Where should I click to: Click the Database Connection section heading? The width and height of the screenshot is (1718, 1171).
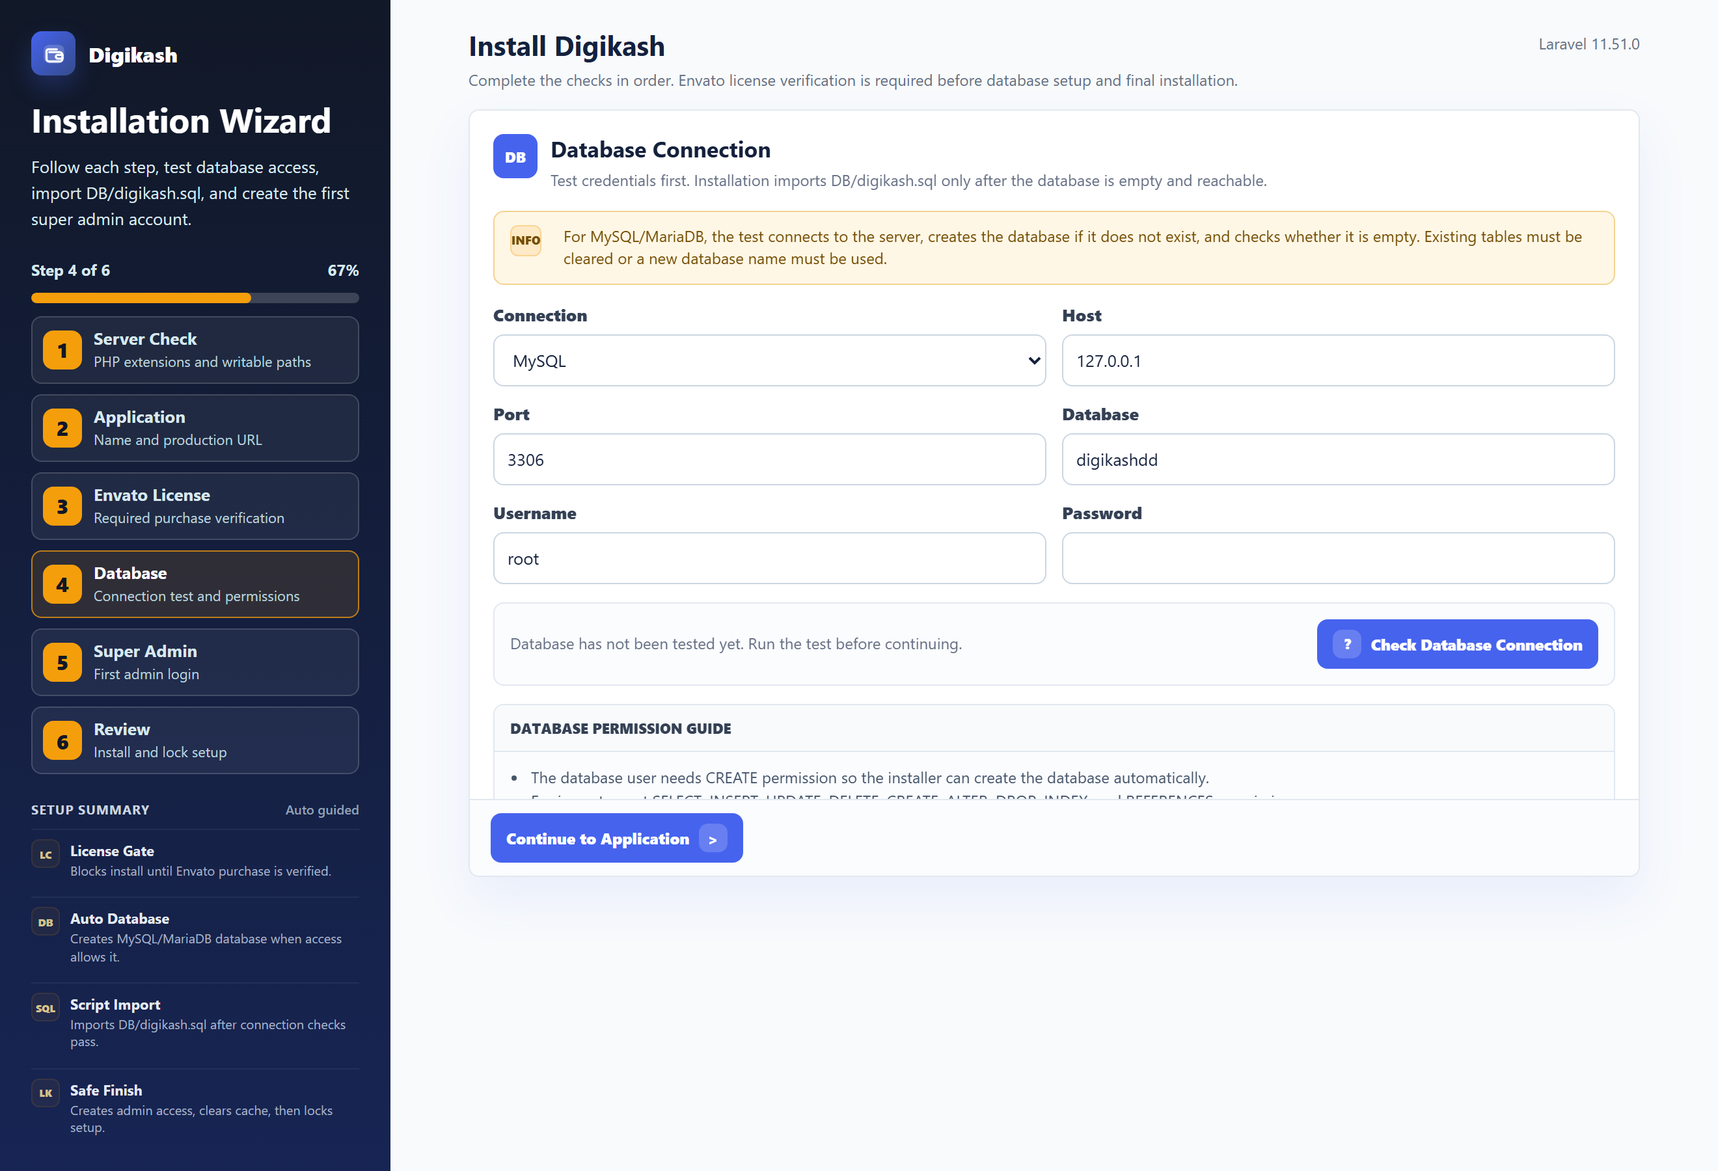pos(661,150)
